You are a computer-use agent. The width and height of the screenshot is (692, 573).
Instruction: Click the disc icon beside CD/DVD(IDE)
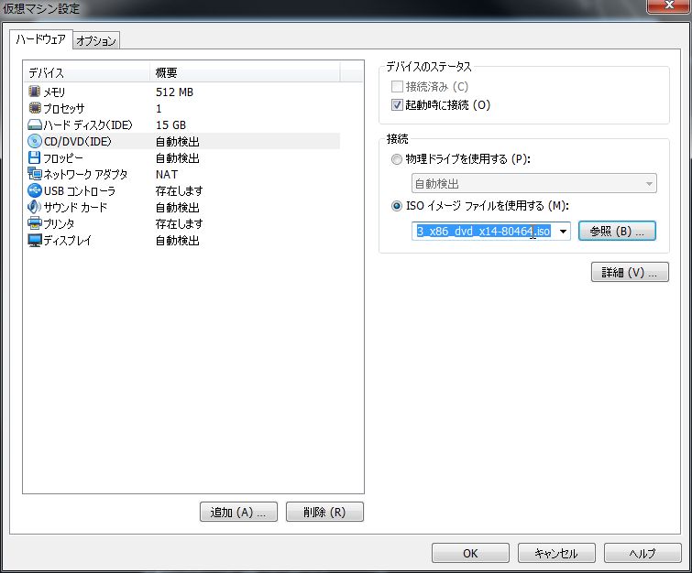pyautogui.click(x=35, y=141)
